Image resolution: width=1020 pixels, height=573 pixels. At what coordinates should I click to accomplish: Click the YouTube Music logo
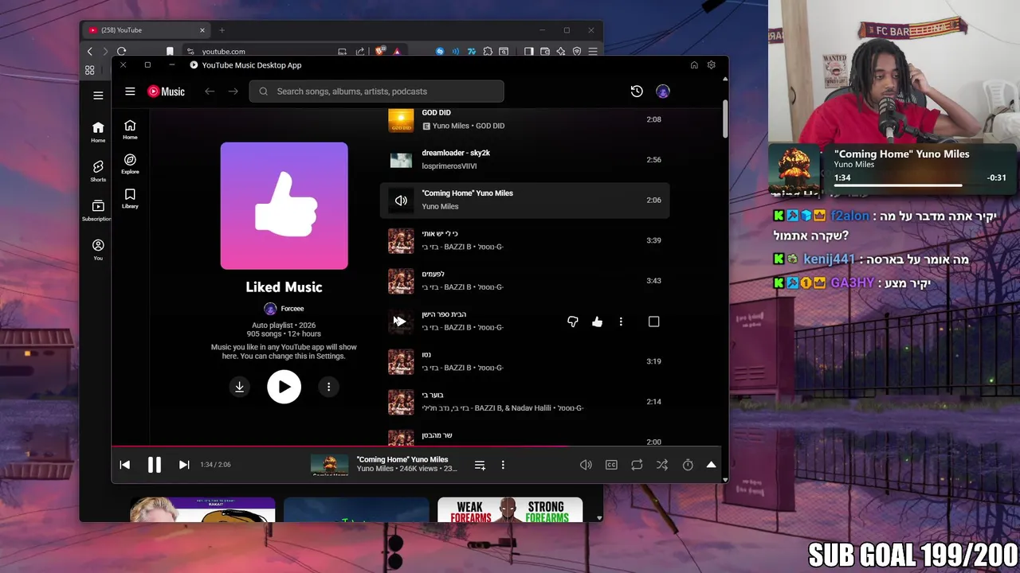(166, 92)
